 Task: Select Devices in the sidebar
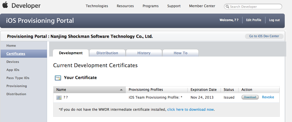coord(24,62)
